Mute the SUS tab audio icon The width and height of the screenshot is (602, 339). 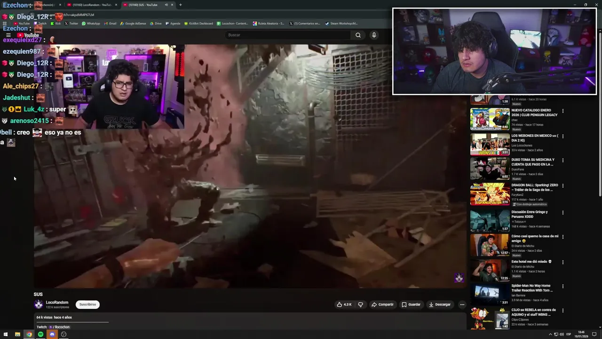[x=166, y=5]
